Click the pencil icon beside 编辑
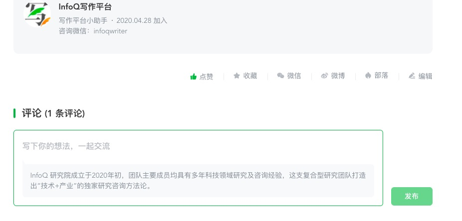This screenshot has height=221, width=462. pos(412,76)
